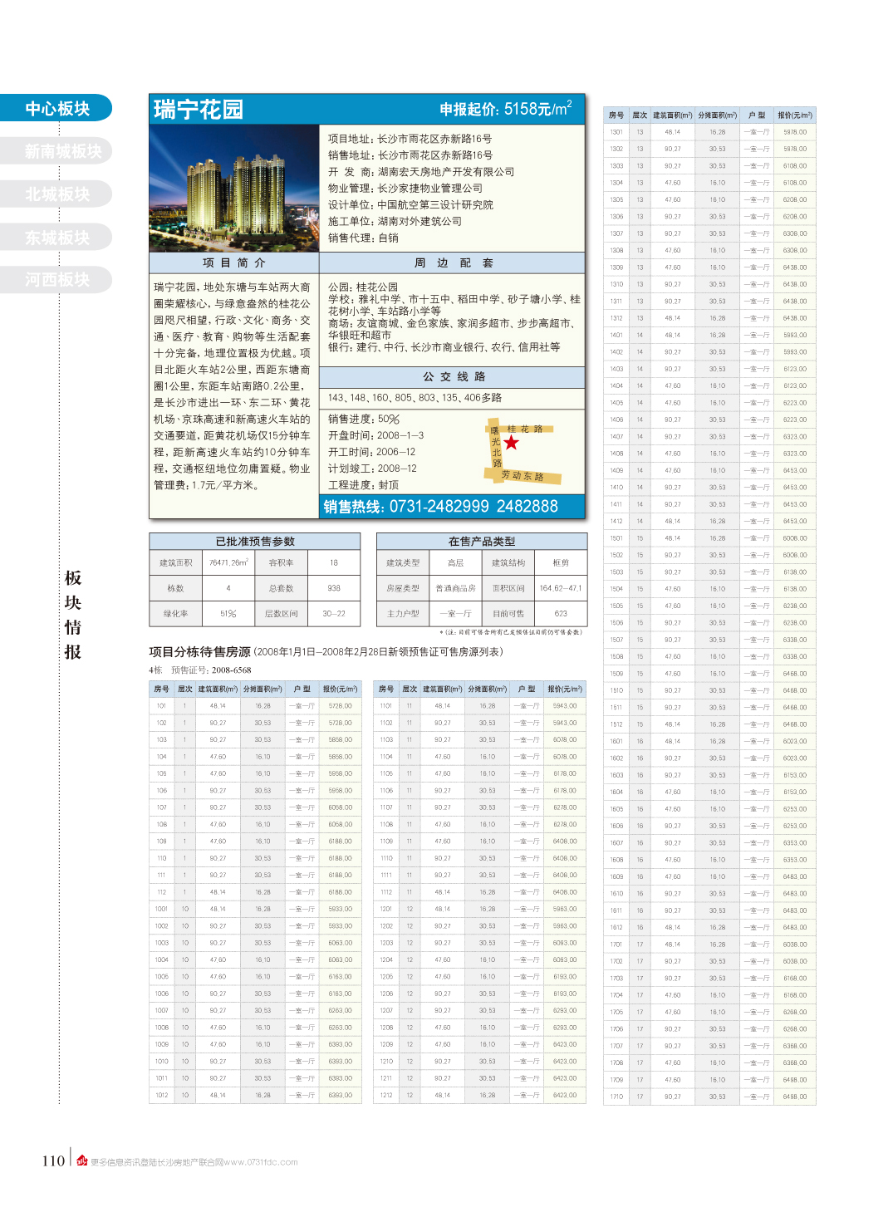Click the bus routes 143、148、160 line
The height and width of the screenshot is (1212, 893).
(415, 398)
